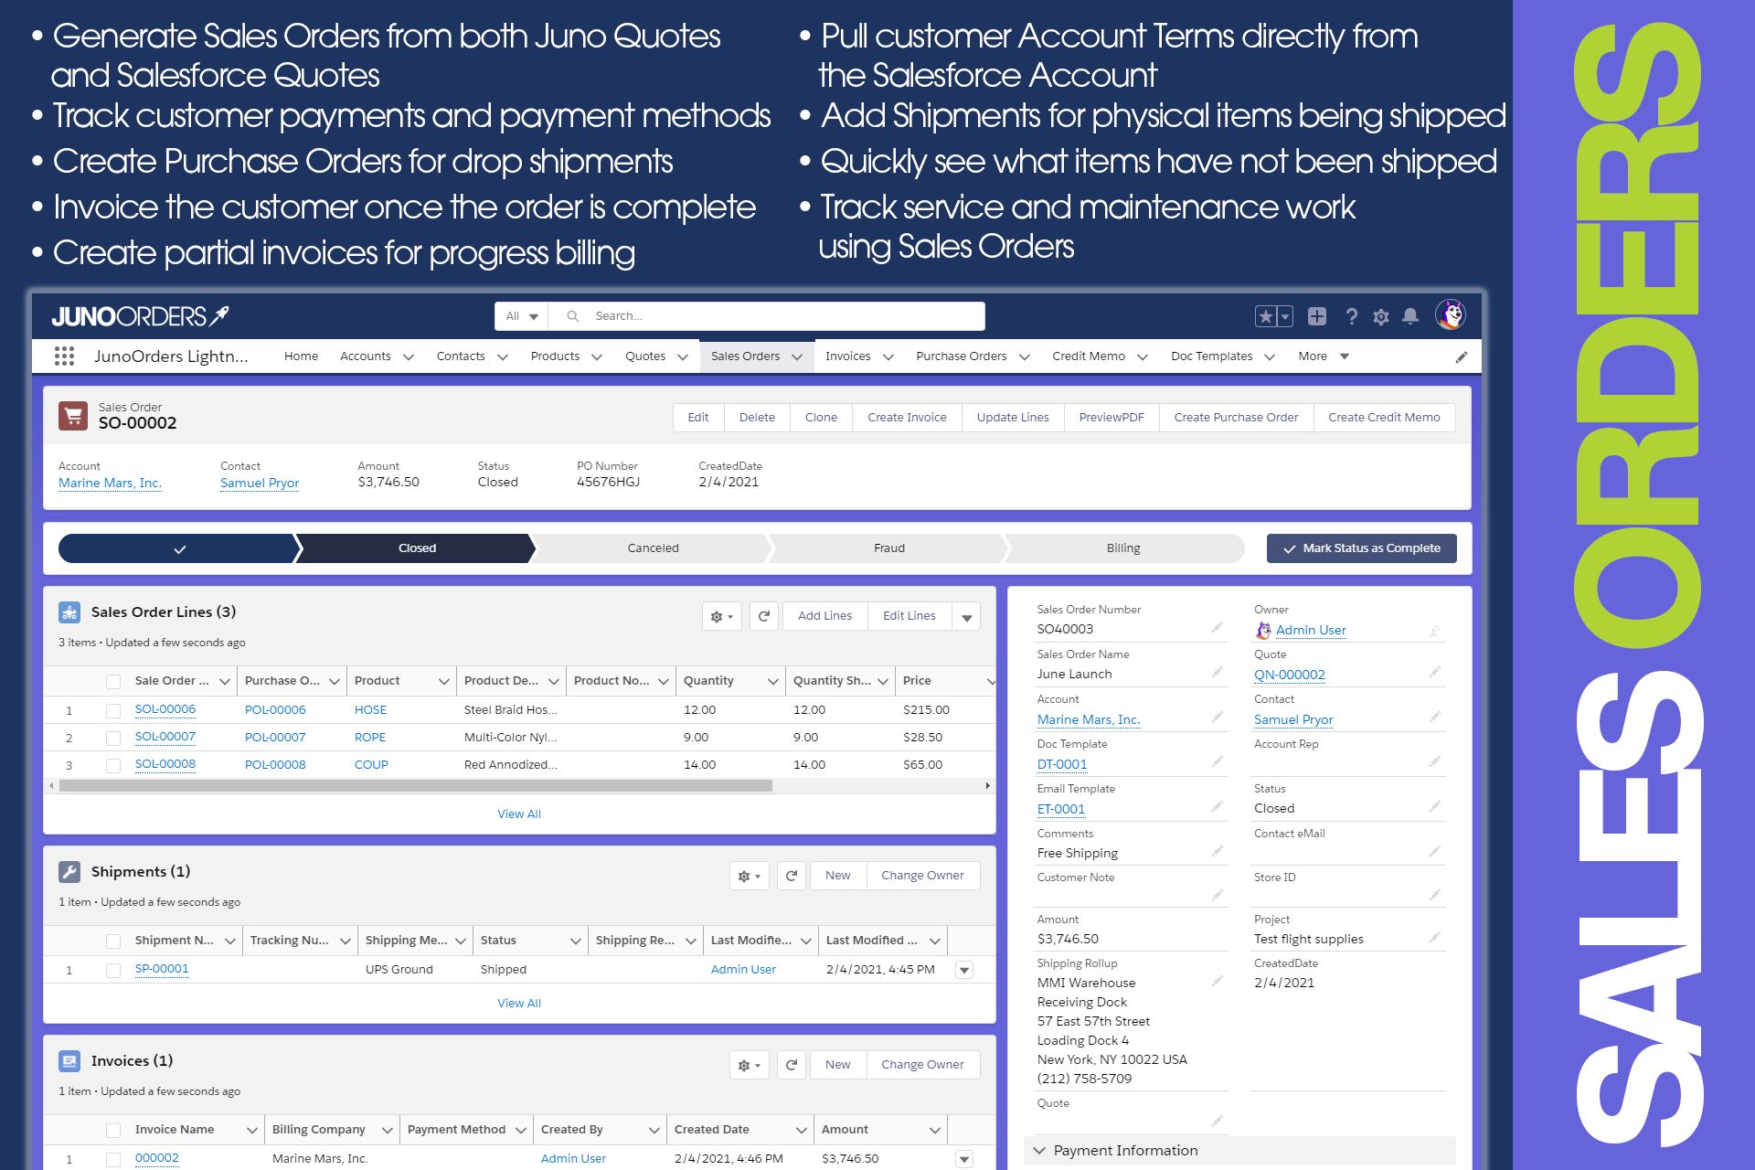
Task: Check the SP-00001 shipment row checkbox
Action: pos(113,969)
